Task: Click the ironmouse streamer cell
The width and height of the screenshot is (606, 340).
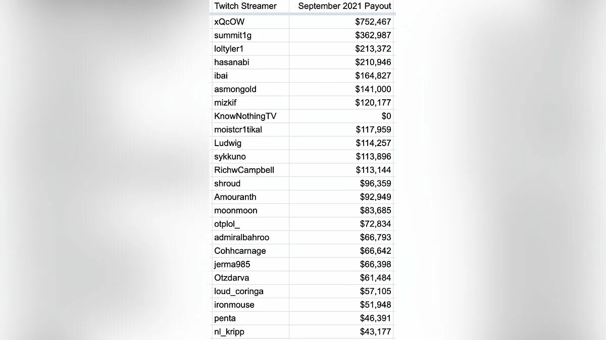Action: (x=249, y=305)
